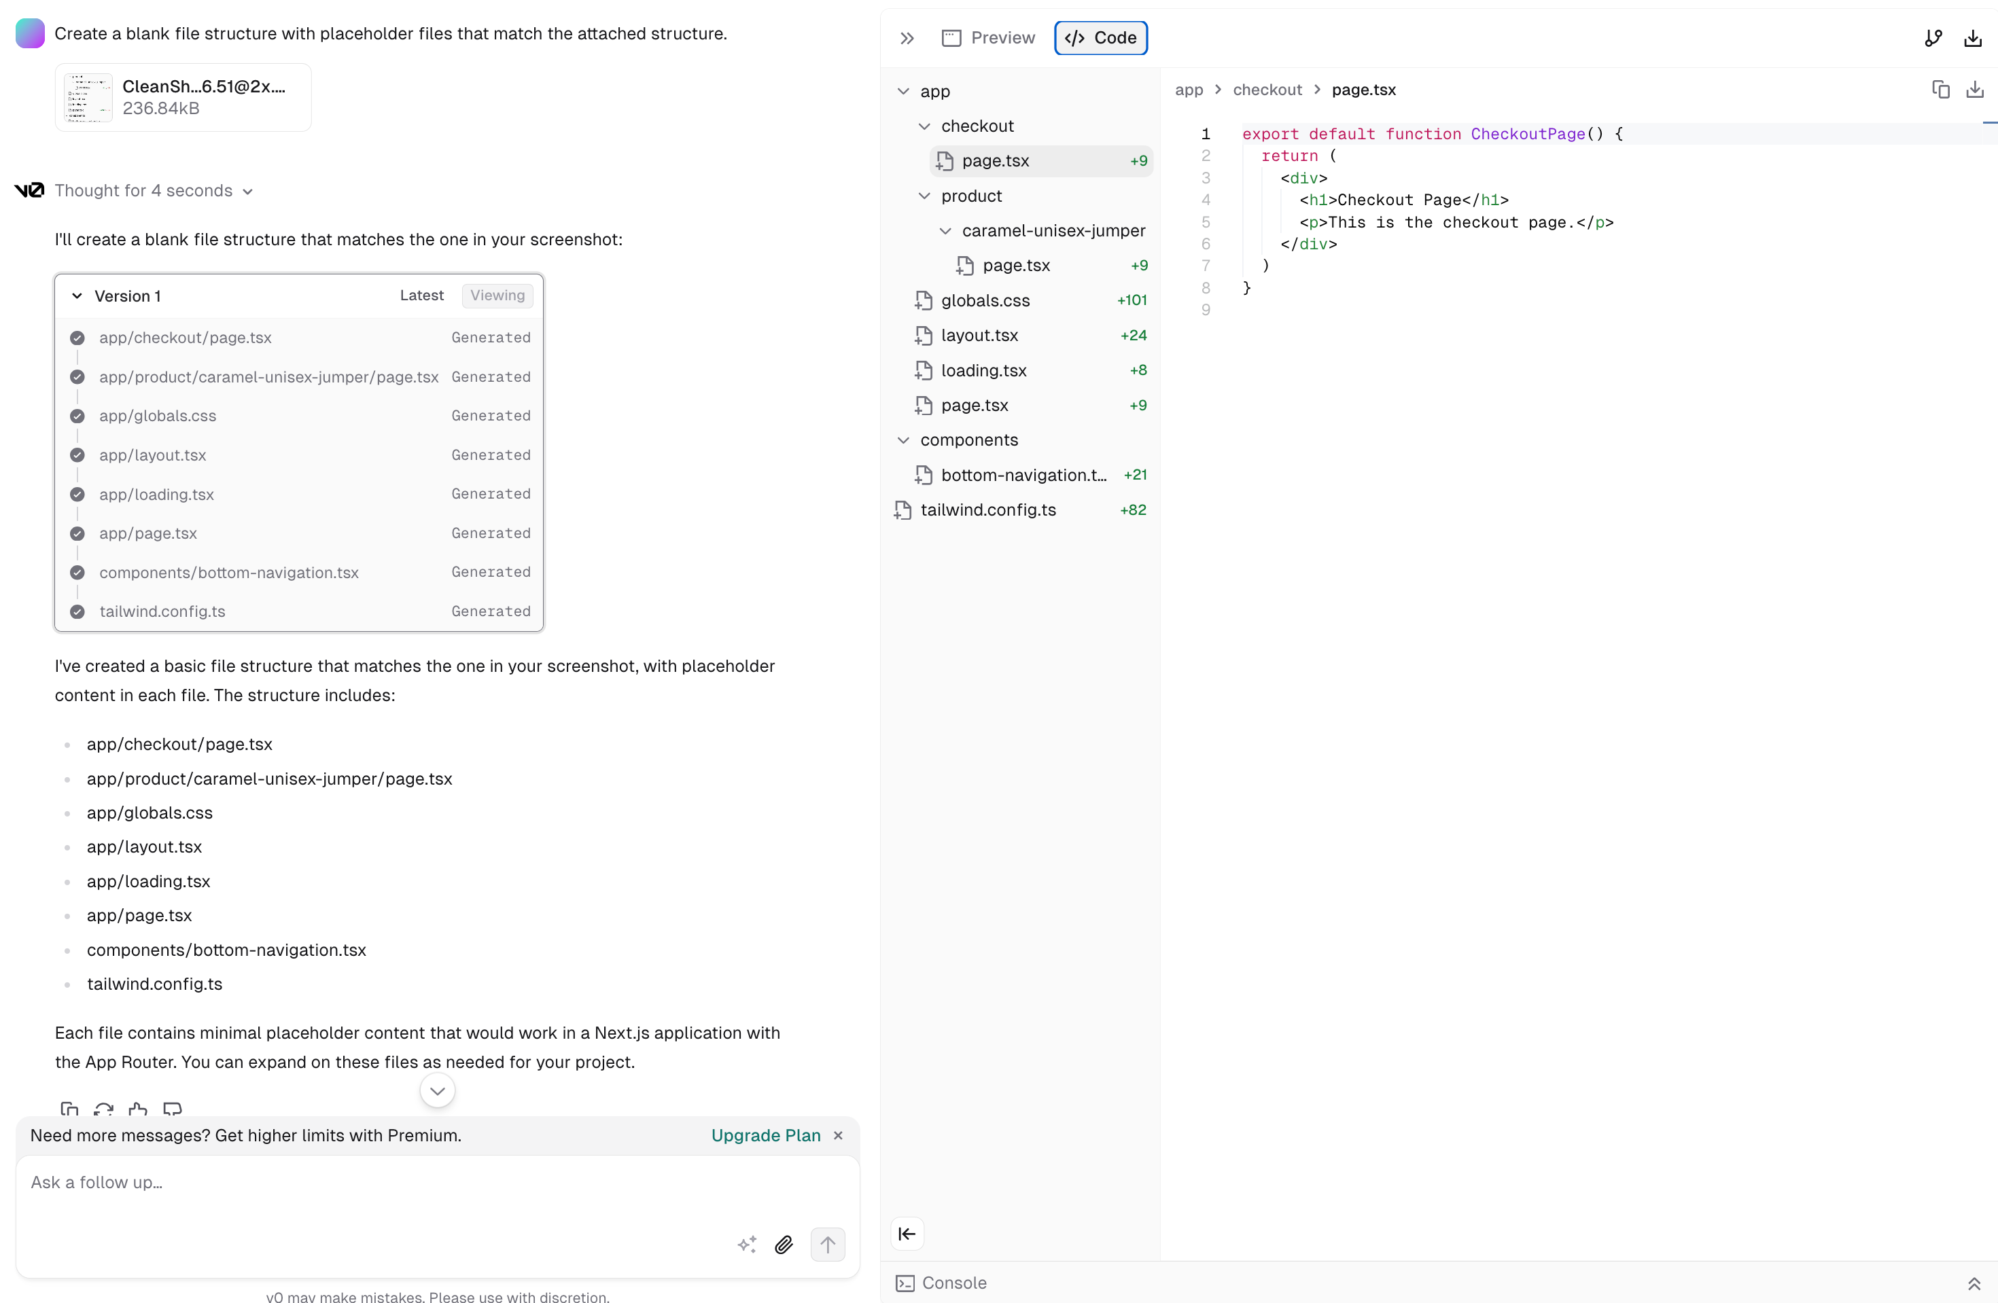The height and width of the screenshot is (1303, 1998).
Task: Open the Console panel
Action: click(941, 1283)
